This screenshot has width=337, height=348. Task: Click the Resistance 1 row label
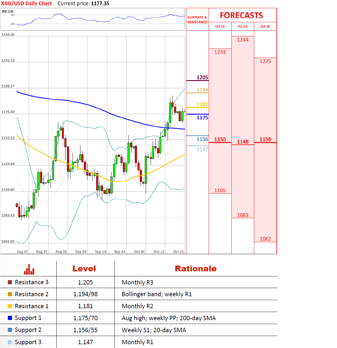click(32, 306)
